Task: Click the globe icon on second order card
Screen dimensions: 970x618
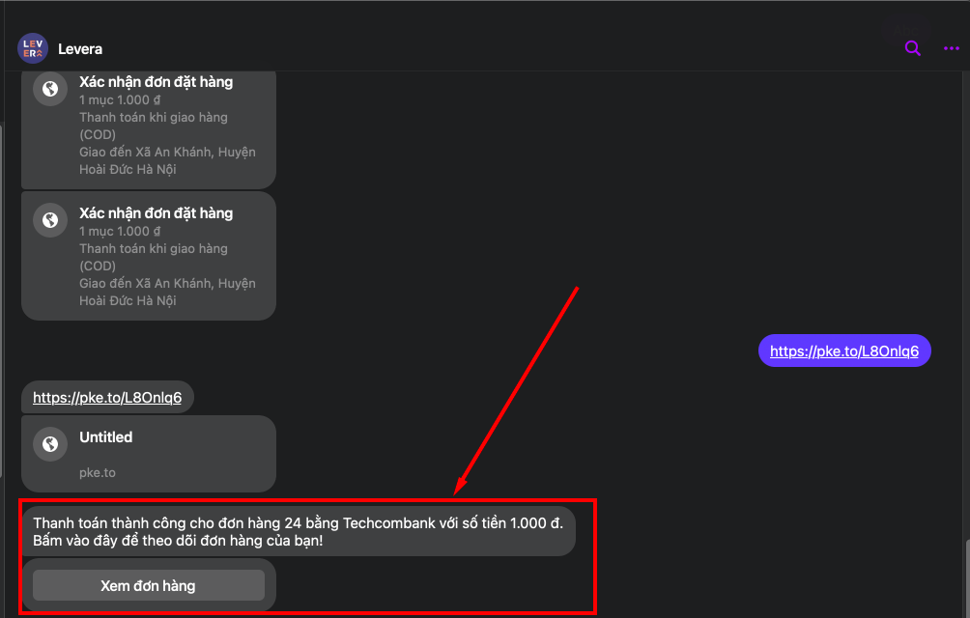Action: coord(49,220)
